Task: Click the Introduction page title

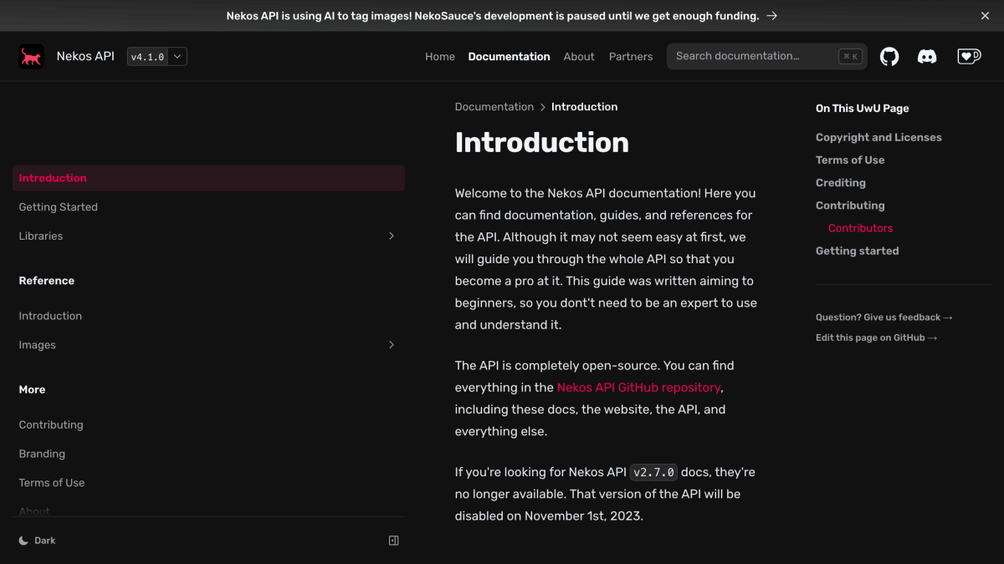Action: click(542, 143)
